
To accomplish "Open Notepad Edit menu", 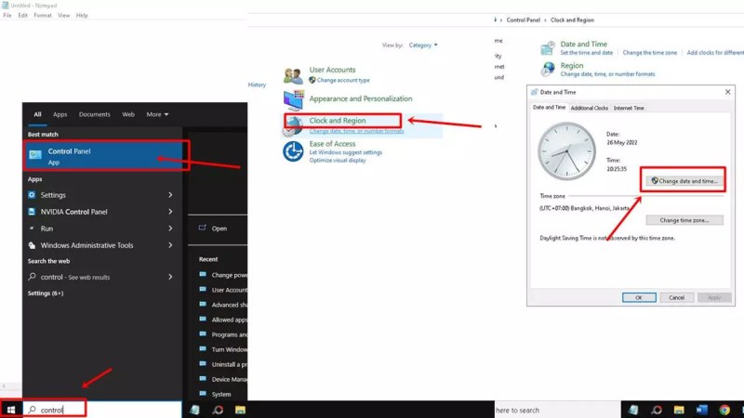I will pos(22,15).
